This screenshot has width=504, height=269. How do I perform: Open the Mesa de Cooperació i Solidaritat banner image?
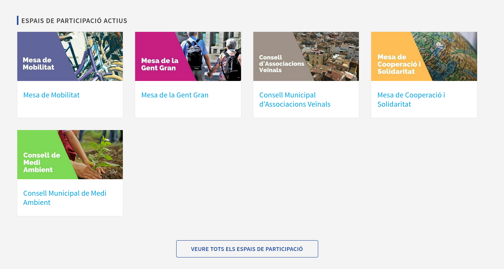click(424, 56)
